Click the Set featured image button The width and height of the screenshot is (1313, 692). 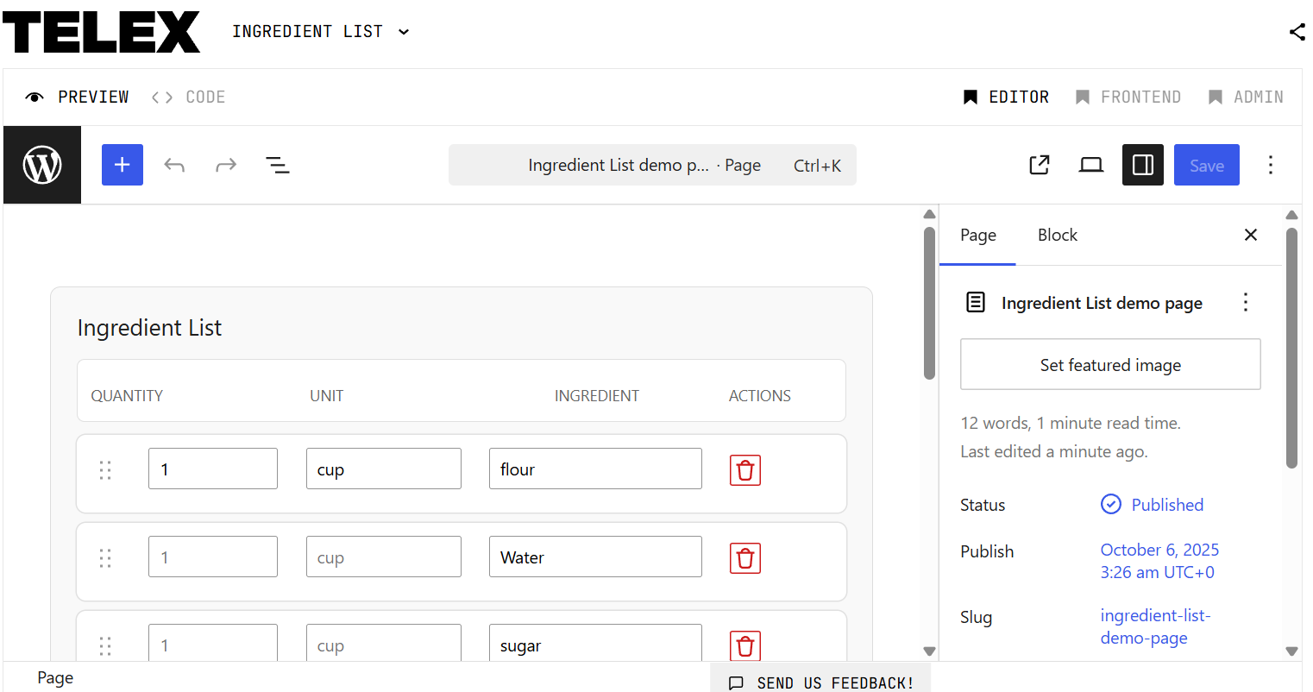(x=1110, y=365)
